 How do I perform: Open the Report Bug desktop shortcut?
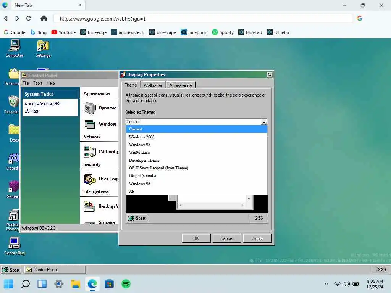pyautogui.click(x=14, y=246)
